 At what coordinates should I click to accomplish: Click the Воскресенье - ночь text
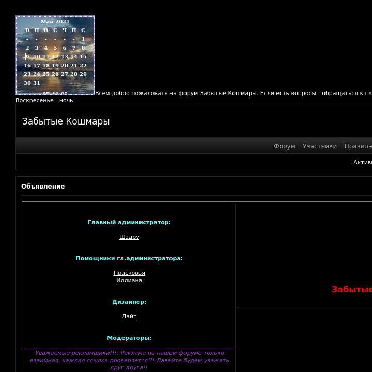coord(44,101)
